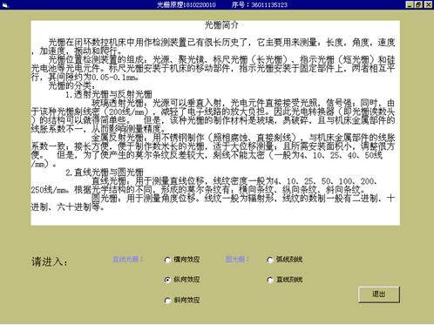The image size is (434, 325).
Task: Click the 圆光栅 label
Action: click(x=237, y=259)
